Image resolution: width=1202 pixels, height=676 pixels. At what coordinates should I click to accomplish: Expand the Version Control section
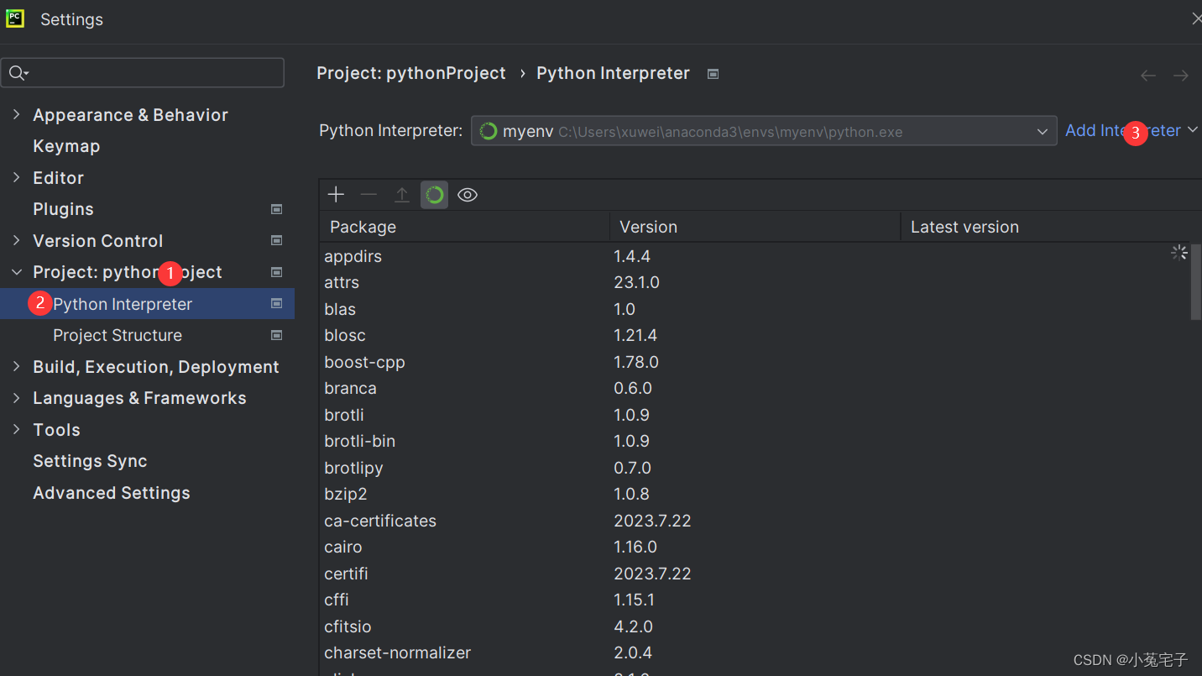click(16, 240)
